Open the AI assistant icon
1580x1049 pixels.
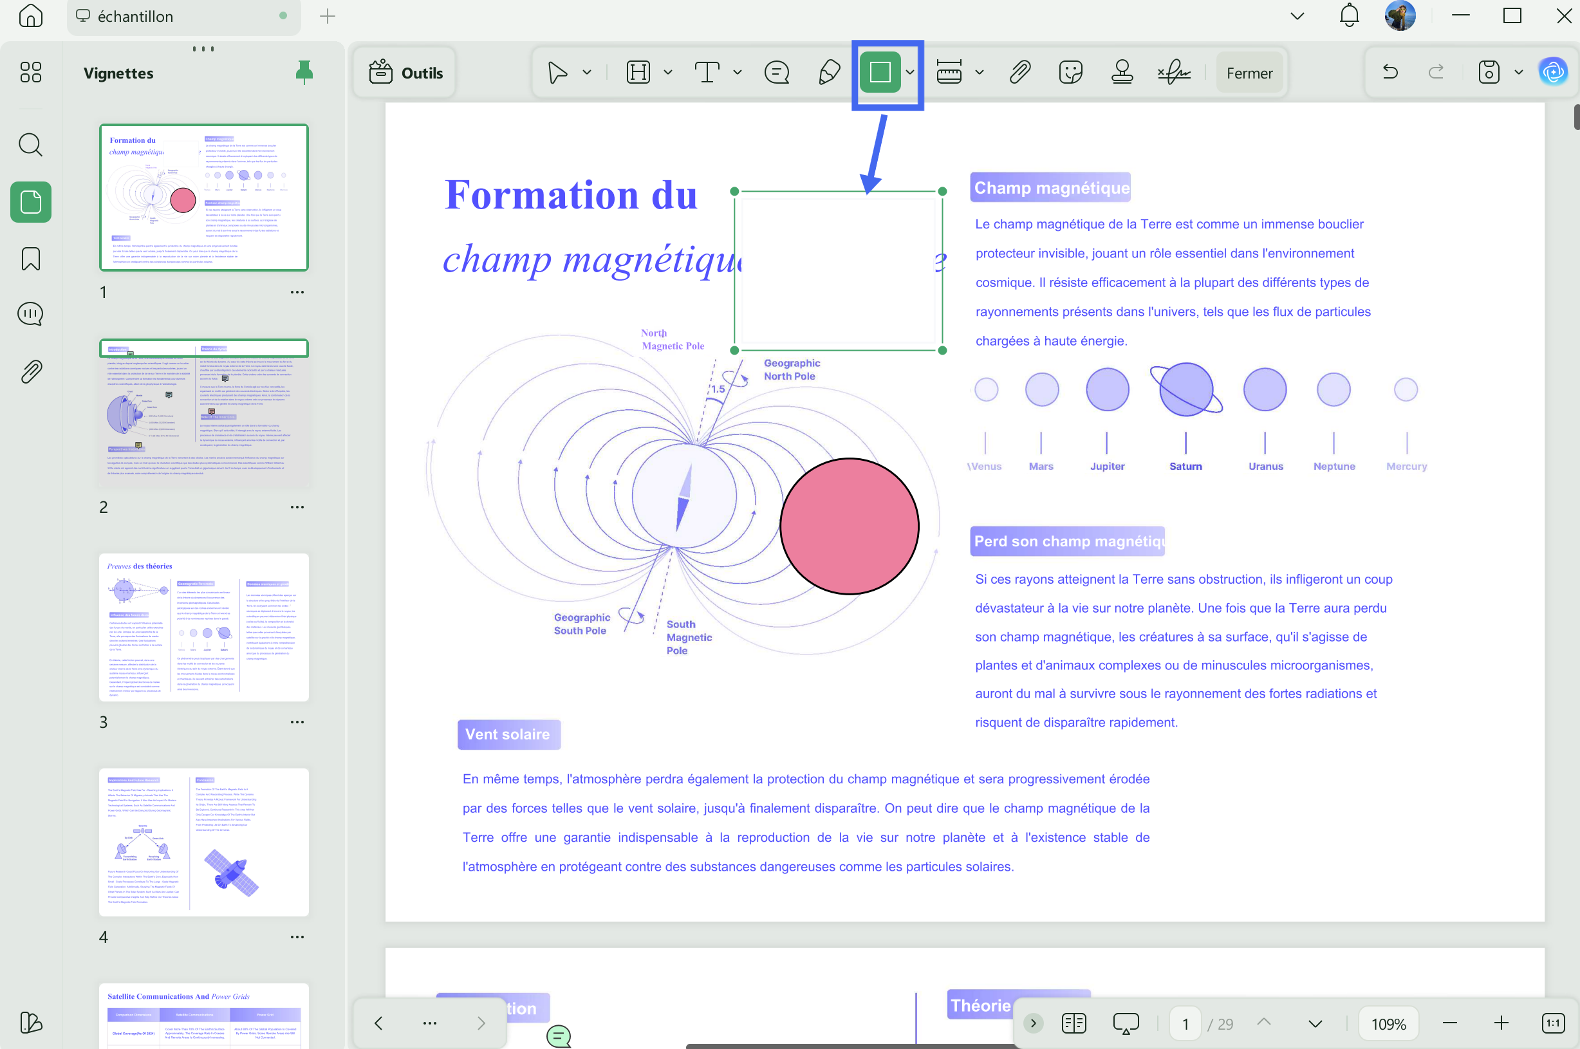pyautogui.click(x=1552, y=72)
